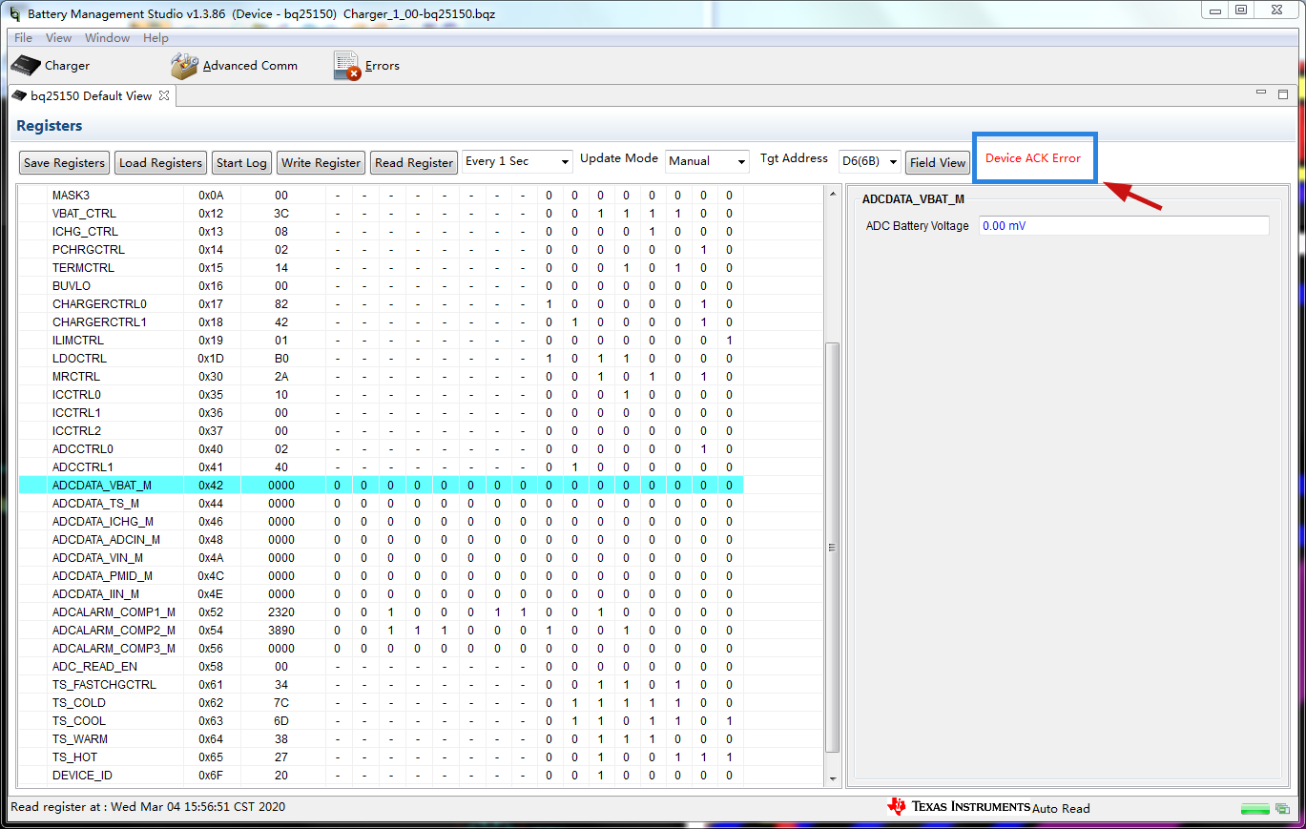The image size is (1306, 829).
Task: Click Save Registers button
Action: point(65,162)
